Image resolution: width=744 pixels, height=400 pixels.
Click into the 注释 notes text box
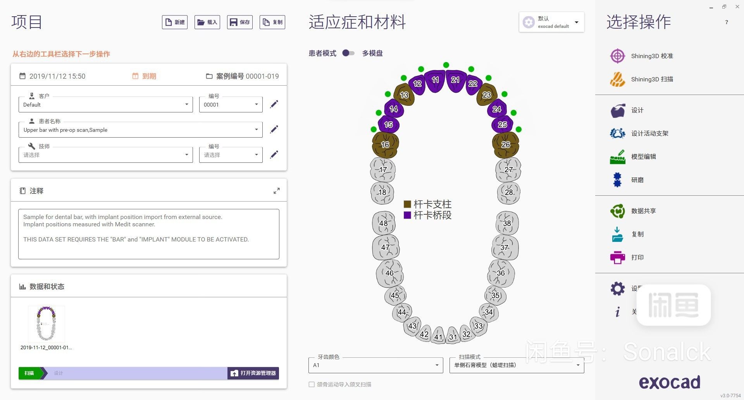click(x=149, y=234)
